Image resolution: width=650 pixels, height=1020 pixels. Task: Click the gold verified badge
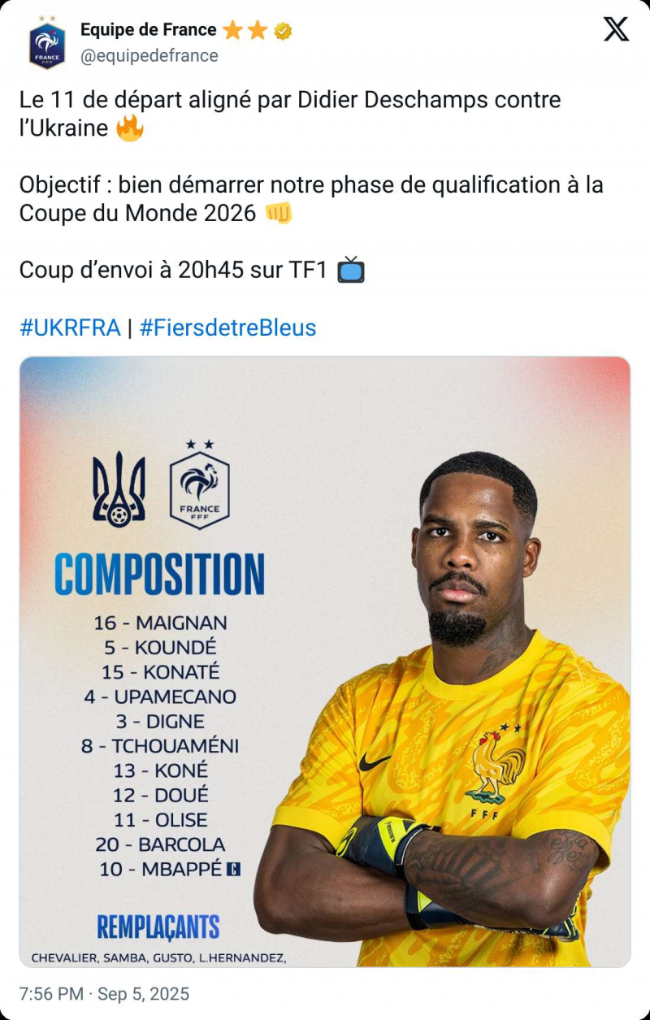pos(283,31)
